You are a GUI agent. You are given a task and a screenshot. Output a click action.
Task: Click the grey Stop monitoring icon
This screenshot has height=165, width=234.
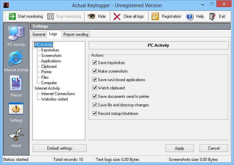pos(50,16)
